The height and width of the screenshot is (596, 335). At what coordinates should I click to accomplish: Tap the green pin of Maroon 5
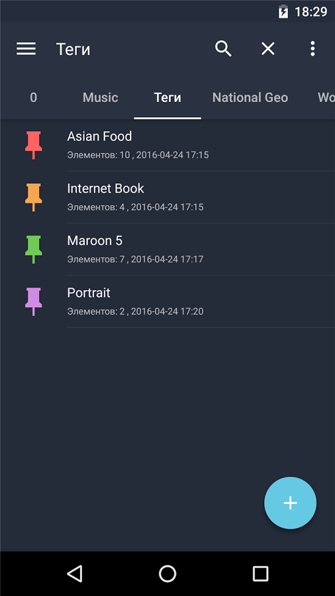(x=33, y=250)
